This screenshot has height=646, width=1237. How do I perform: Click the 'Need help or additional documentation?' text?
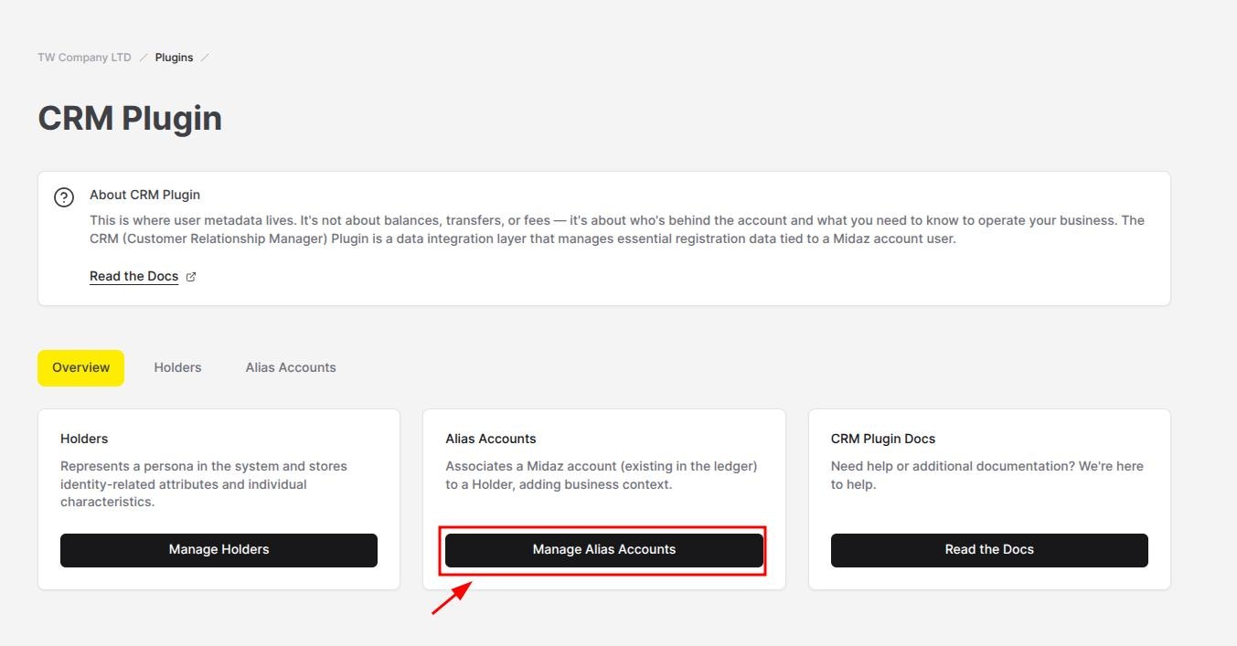(987, 475)
